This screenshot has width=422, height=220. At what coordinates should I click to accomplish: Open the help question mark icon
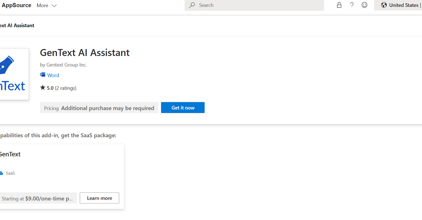(x=352, y=5)
